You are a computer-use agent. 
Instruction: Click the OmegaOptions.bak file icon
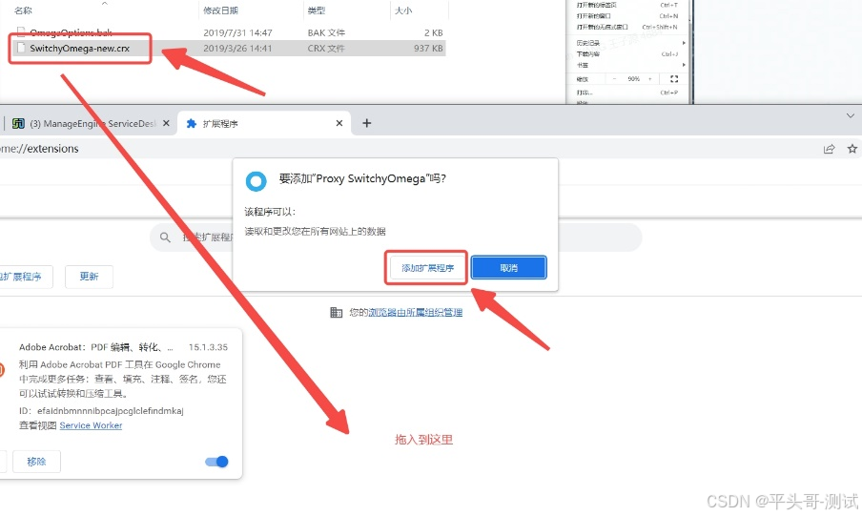[x=21, y=32]
